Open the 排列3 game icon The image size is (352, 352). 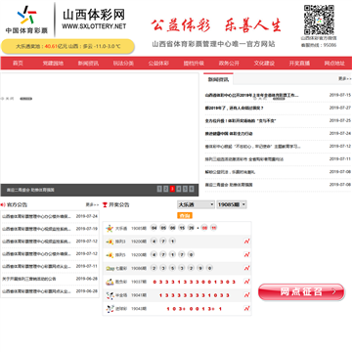(110, 242)
